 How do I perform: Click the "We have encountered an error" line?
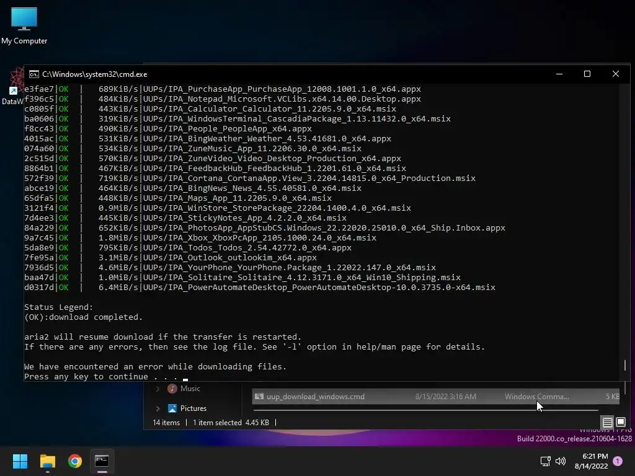click(x=155, y=367)
